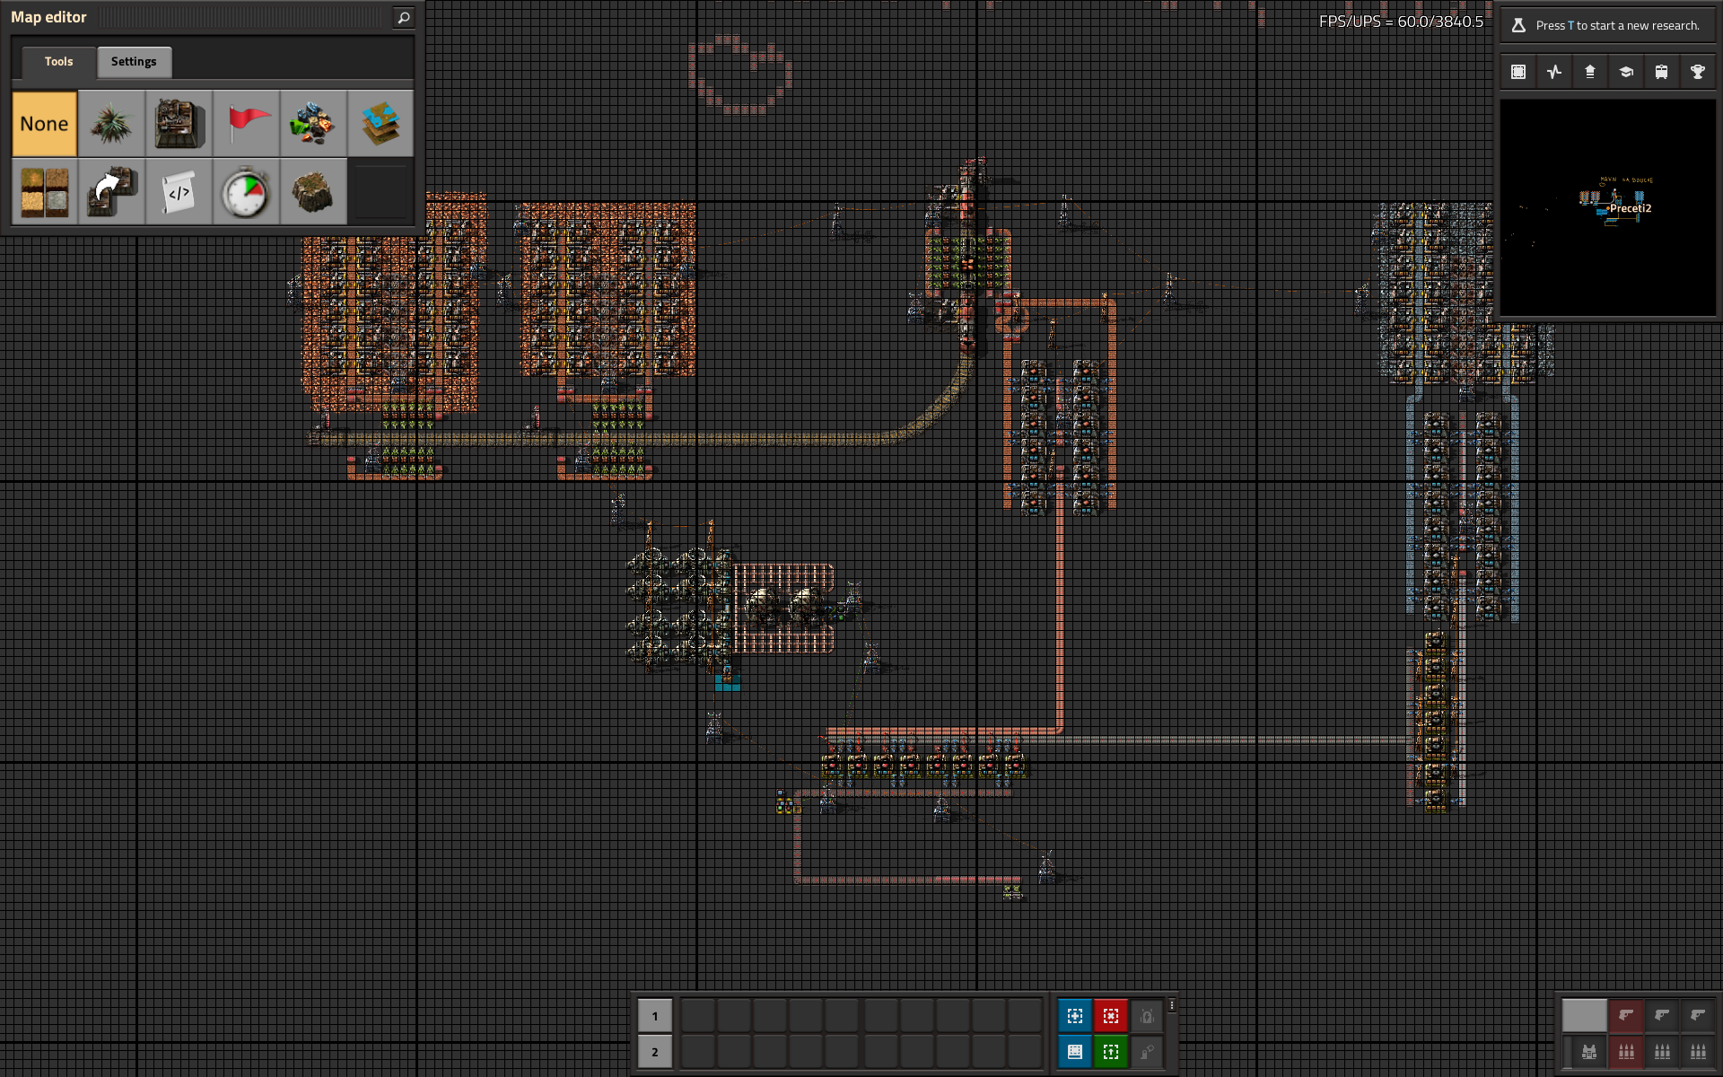
Task: Open the trains overview icon
Action: tap(1662, 72)
